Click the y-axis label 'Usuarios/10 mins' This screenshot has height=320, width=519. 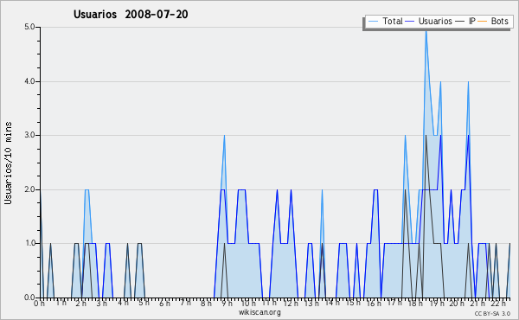coord(8,163)
